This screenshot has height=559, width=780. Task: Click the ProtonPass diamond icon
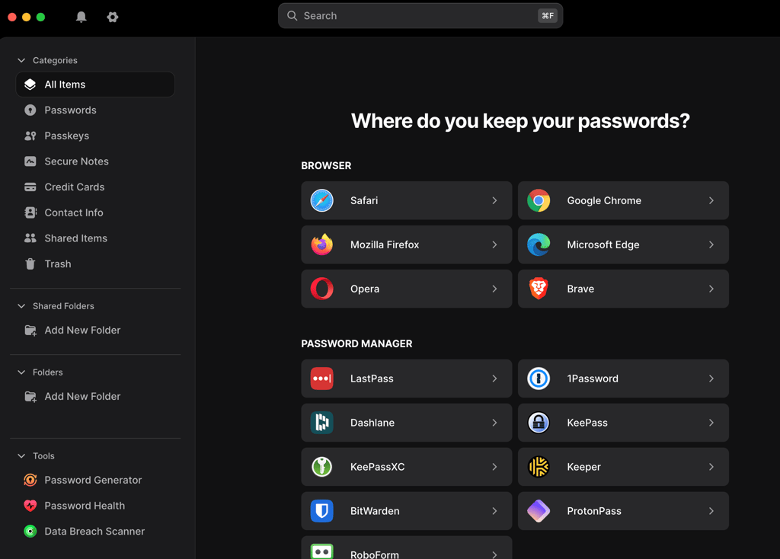pos(539,511)
